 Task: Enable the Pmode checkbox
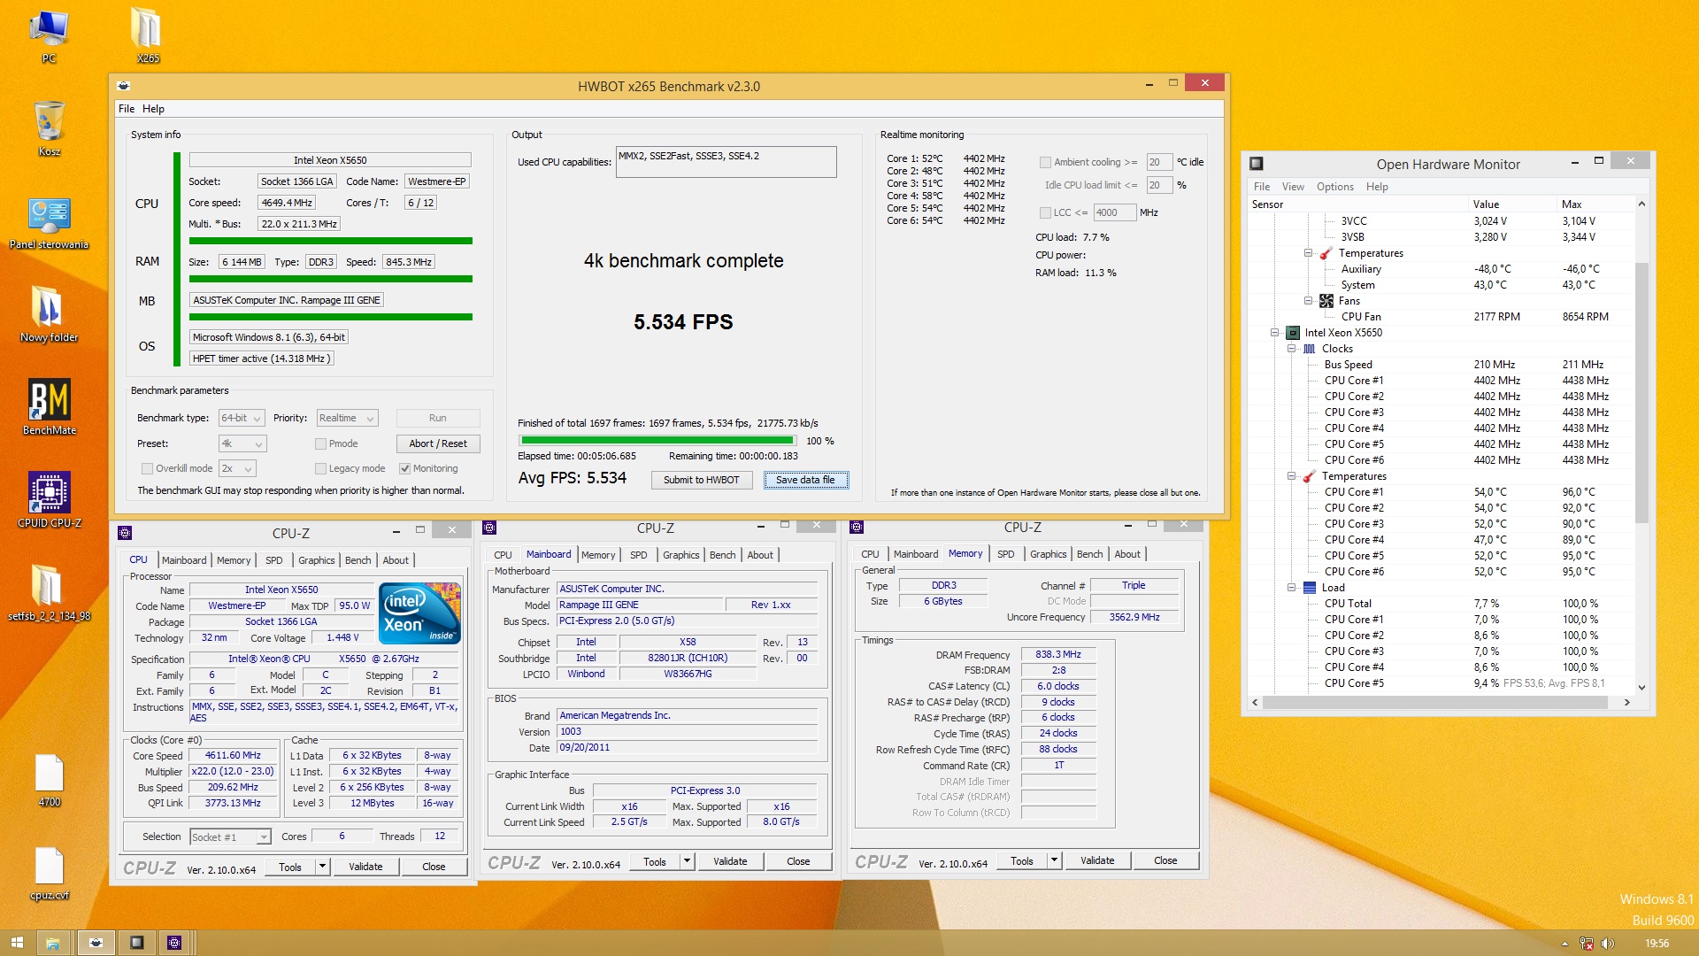click(320, 443)
